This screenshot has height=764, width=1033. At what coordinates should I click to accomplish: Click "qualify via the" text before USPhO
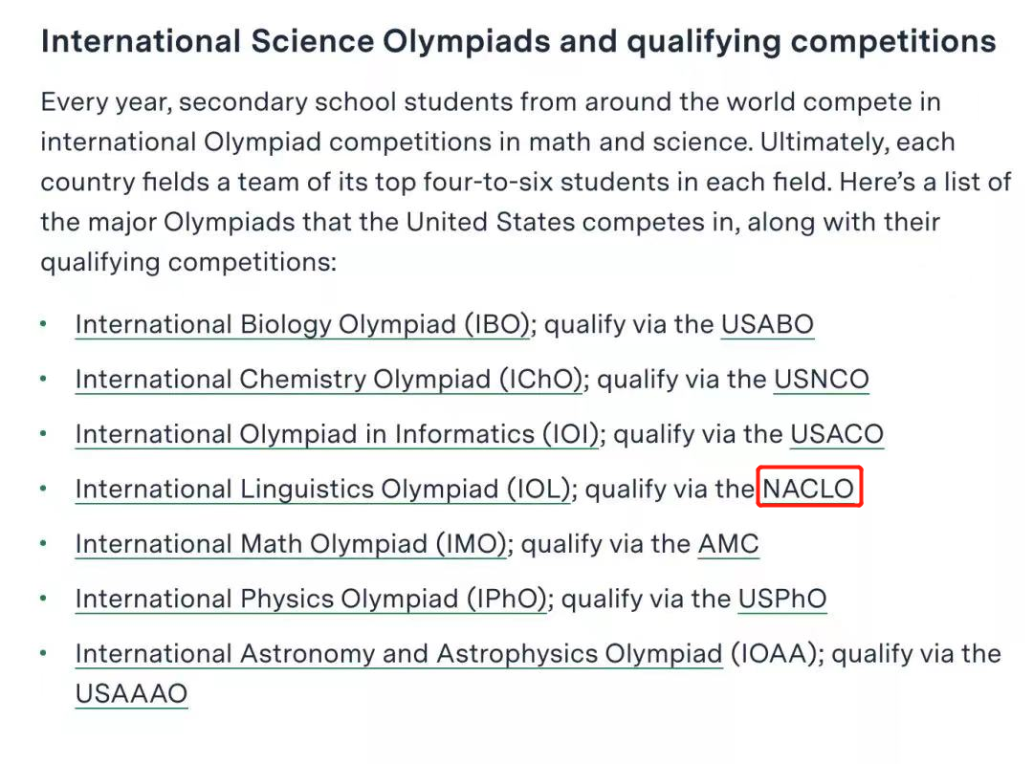click(x=646, y=600)
